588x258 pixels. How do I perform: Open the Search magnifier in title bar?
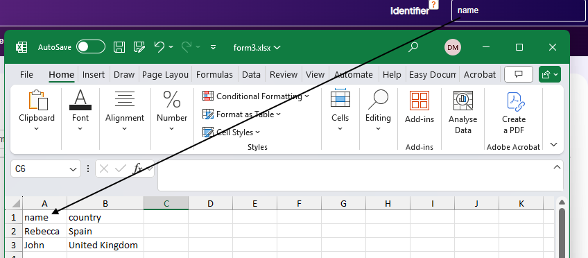[413, 47]
